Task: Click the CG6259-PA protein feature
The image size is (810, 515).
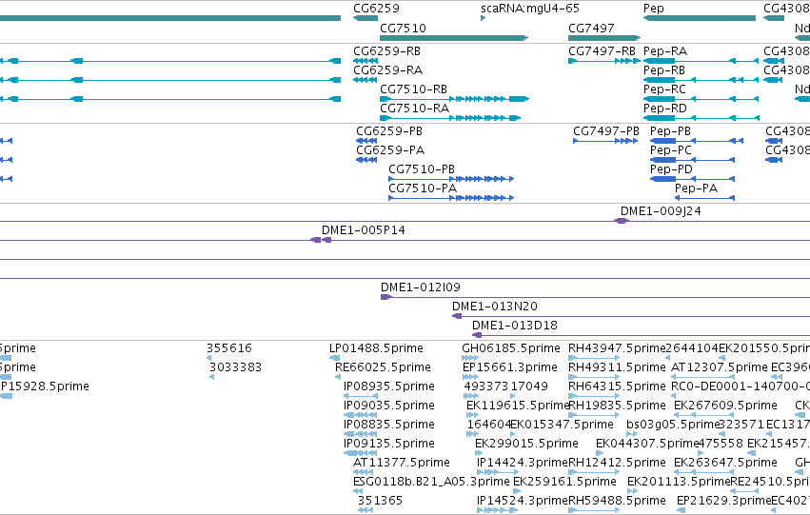Action: click(x=366, y=160)
